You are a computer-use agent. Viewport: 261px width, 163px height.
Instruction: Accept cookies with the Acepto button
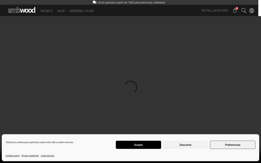point(138,145)
